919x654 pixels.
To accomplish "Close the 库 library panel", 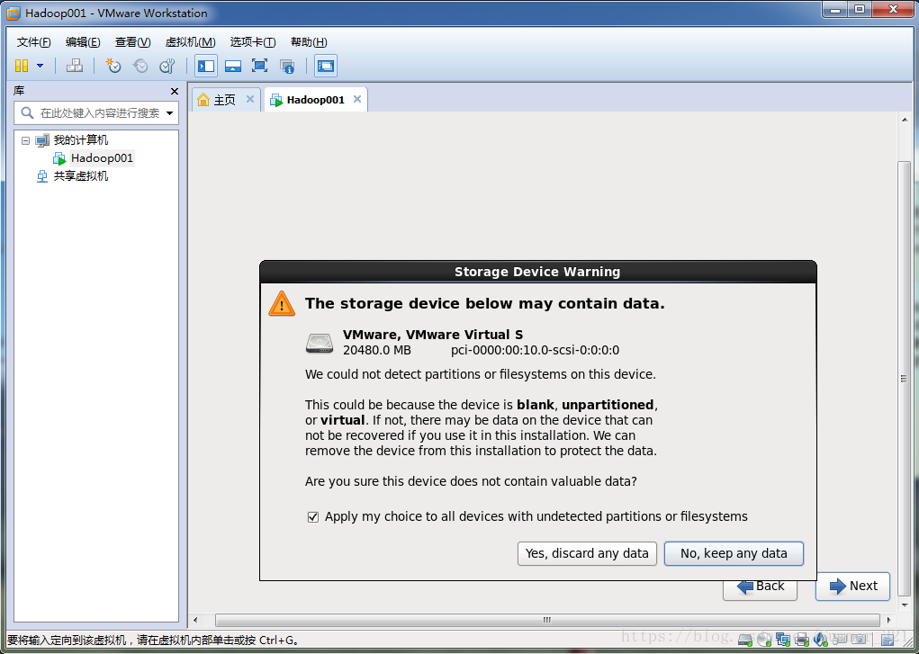I will tap(174, 92).
